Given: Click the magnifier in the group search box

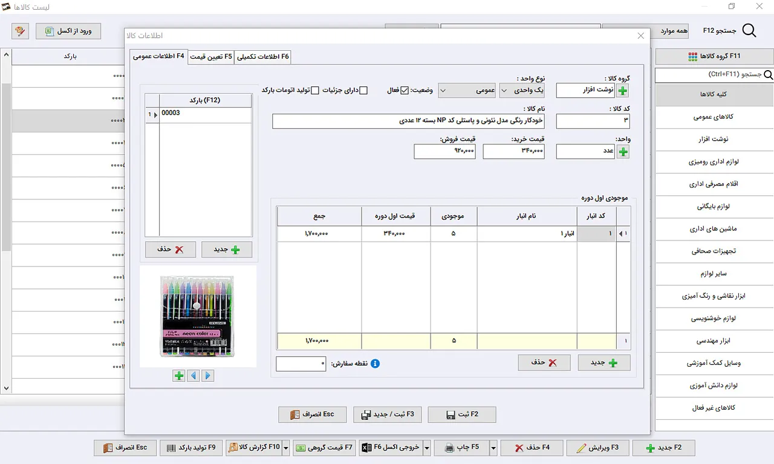Looking at the screenshot, I should (x=768, y=75).
